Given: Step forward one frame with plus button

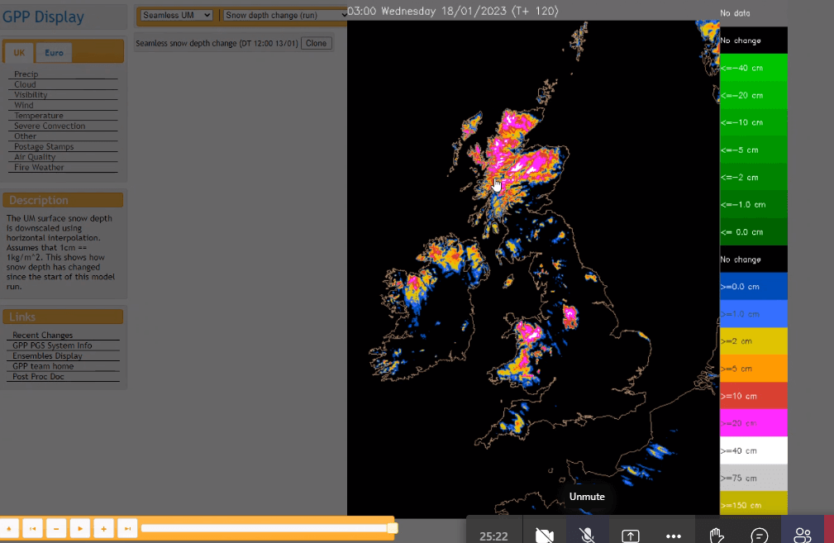Looking at the screenshot, I should (103, 528).
